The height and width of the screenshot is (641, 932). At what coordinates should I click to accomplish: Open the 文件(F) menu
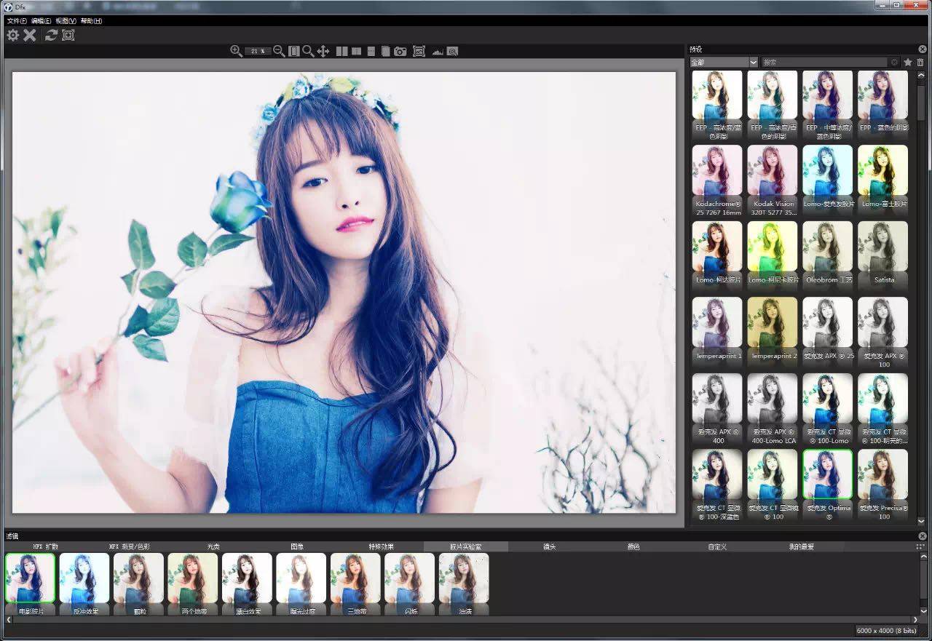tap(17, 21)
